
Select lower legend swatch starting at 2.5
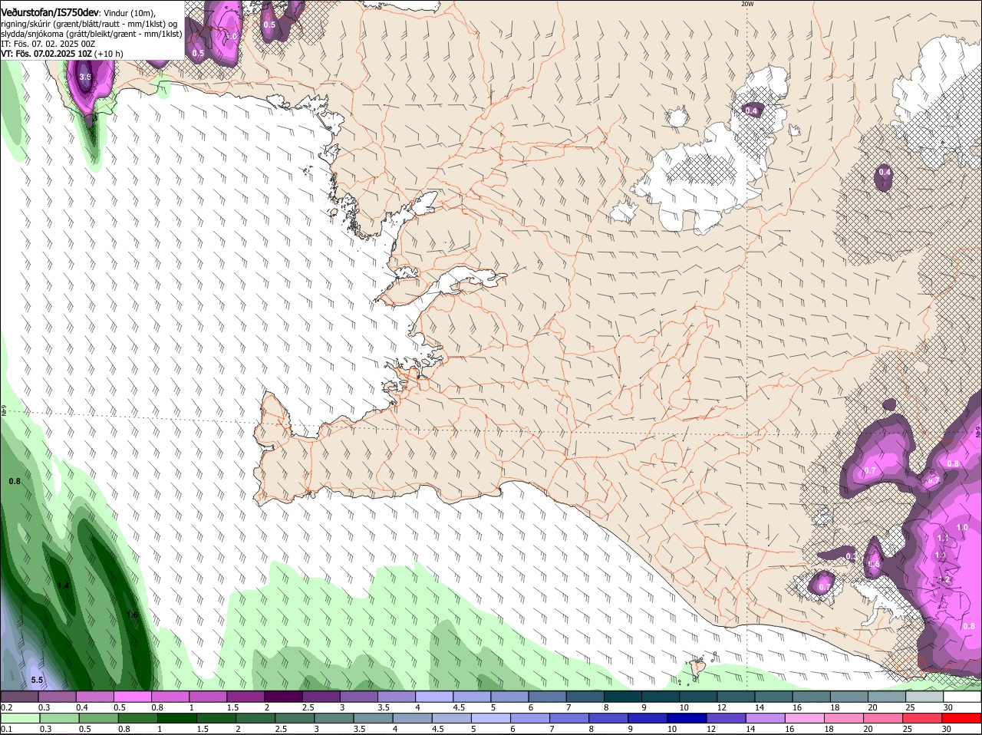point(295,718)
